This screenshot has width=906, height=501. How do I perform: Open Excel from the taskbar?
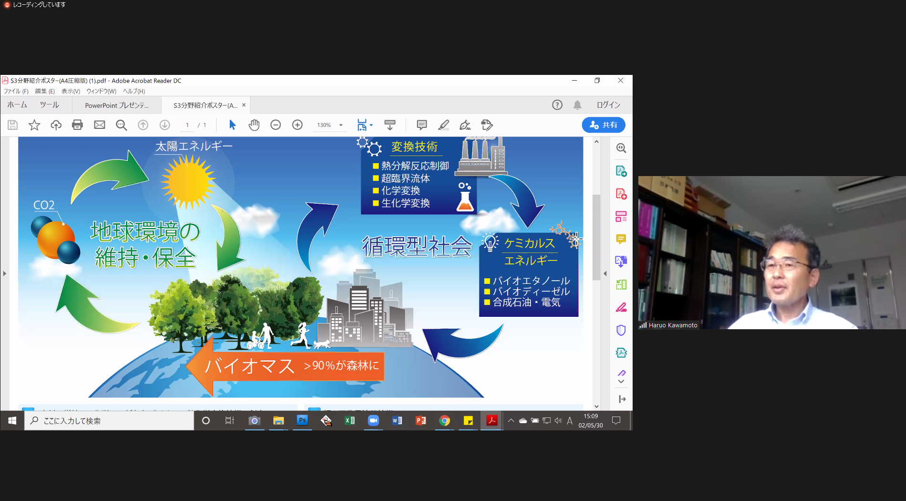click(350, 421)
